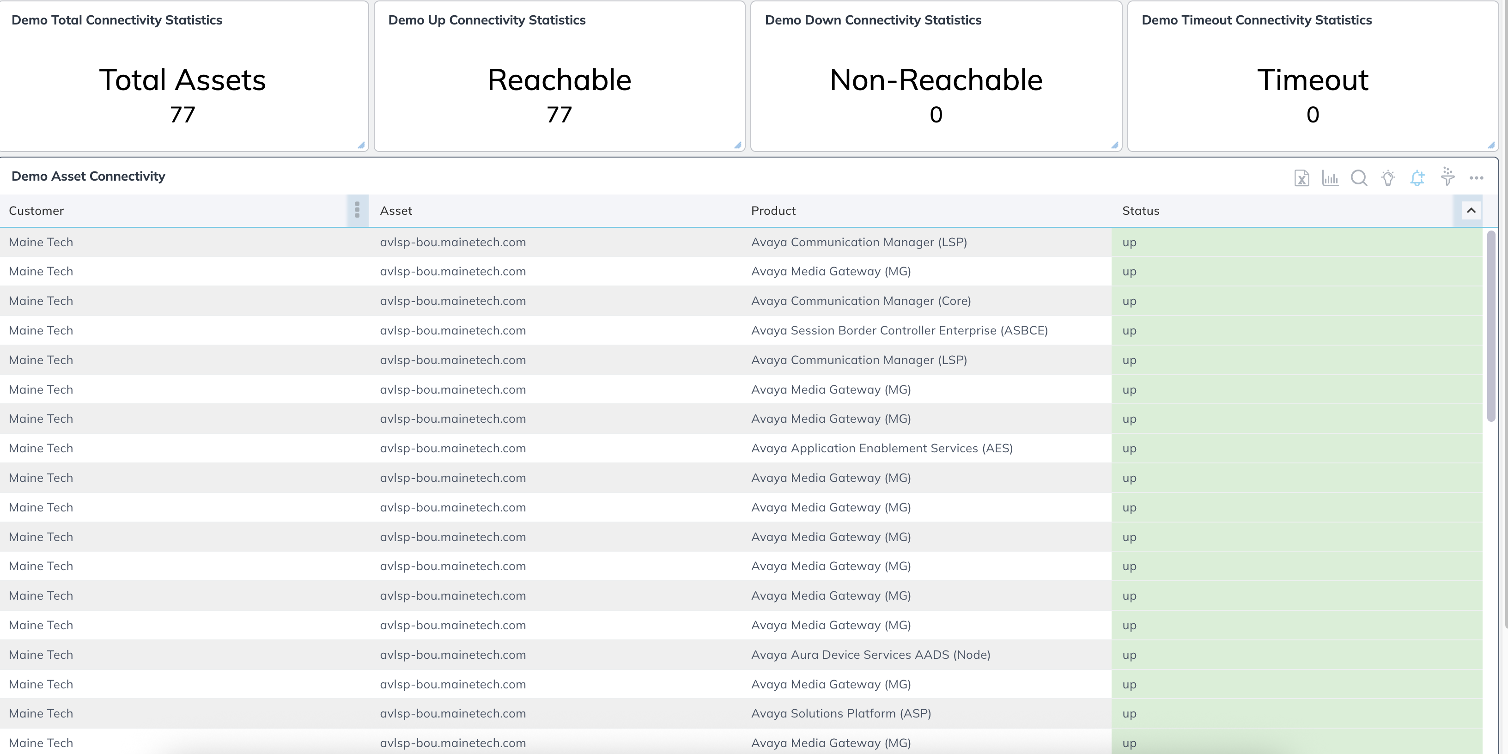This screenshot has height=754, width=1508.
Task: Collapse table using Status header chevron
Action: tap(1471, 210)
